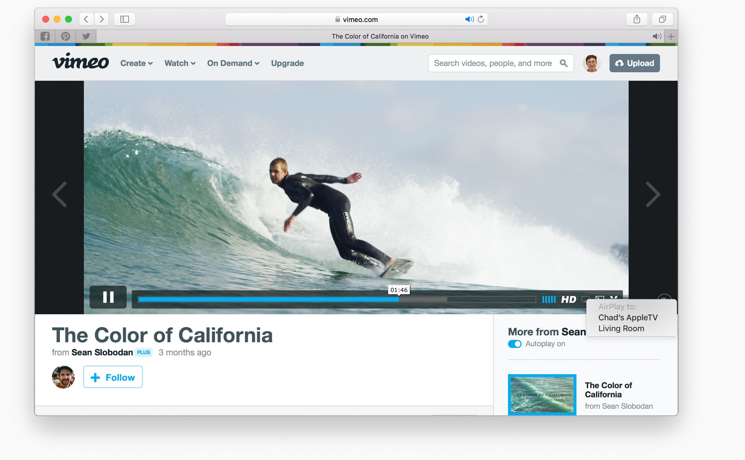Go to Vimeo home via logo
The width and height of the screenshot is (745, 460).
pos(81,62)
